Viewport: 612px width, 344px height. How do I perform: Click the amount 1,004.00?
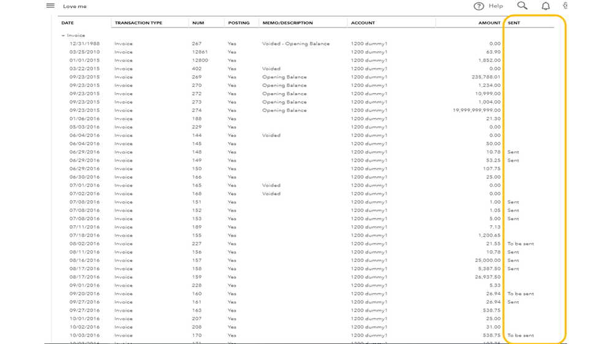coord(489,102)
